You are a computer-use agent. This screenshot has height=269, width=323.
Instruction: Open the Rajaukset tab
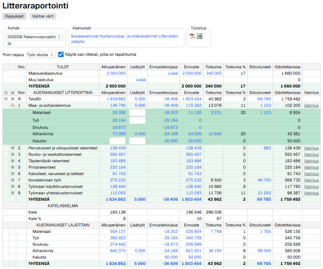(14, 16)
